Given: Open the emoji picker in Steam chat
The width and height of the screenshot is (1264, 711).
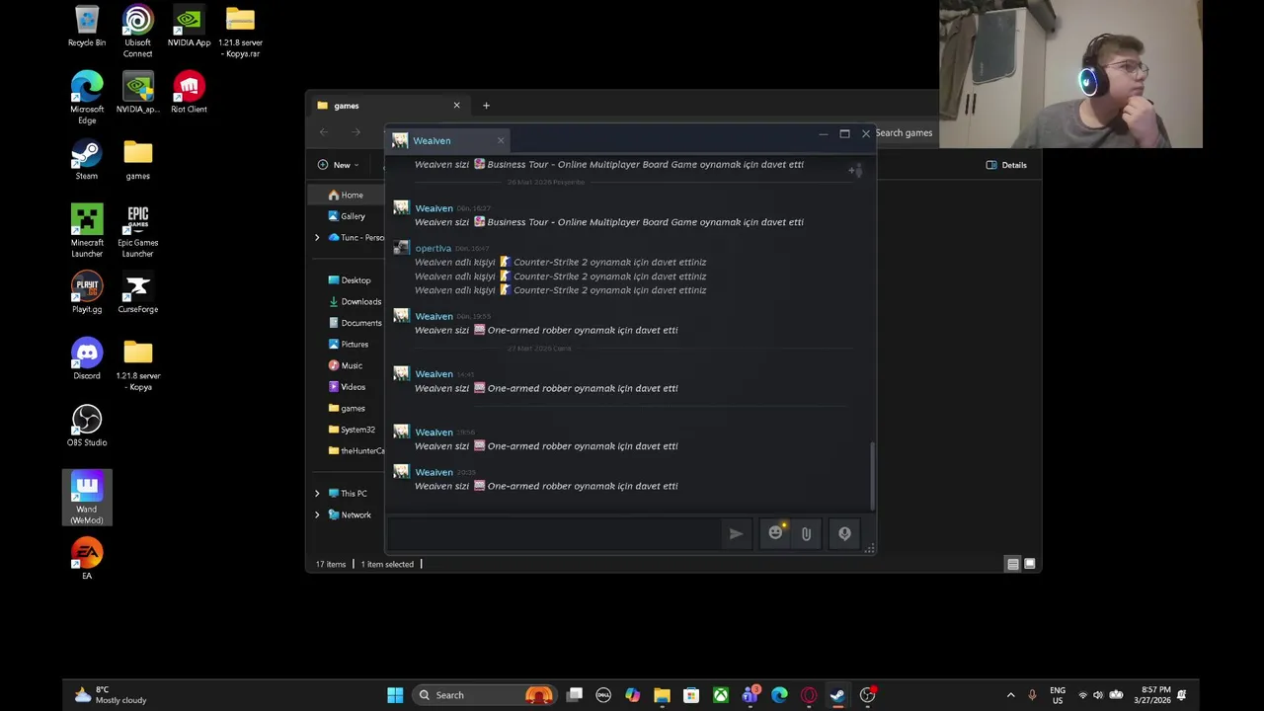Looking at the screenshot, I should point(776,533).
